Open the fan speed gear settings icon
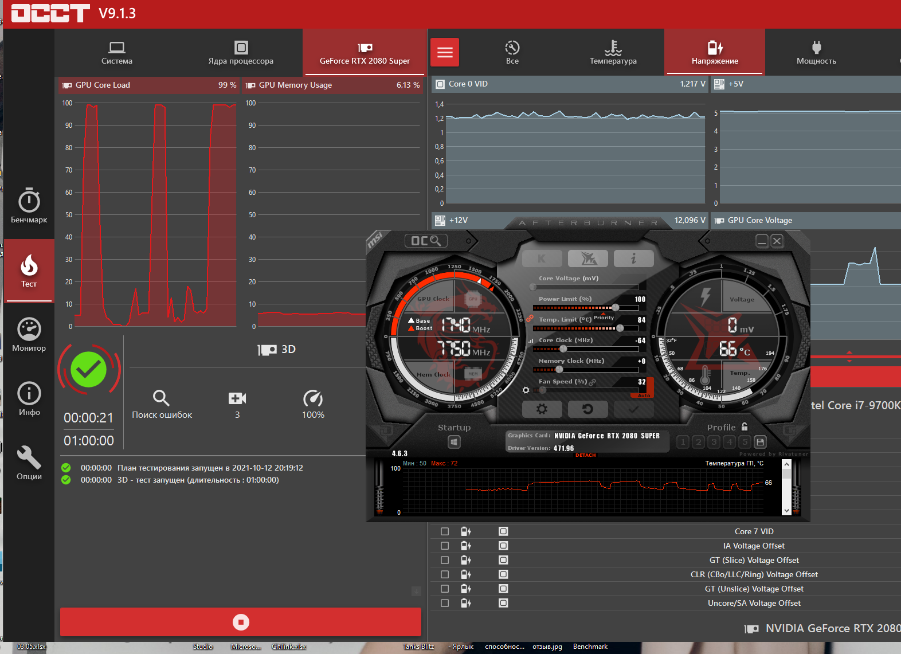The width and height of the screenshot is (901, 654). (x=526, y=390)
